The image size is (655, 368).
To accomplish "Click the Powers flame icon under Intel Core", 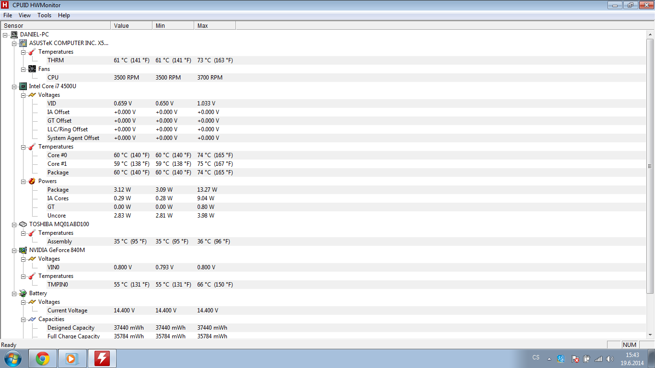I will coord(32,181).
